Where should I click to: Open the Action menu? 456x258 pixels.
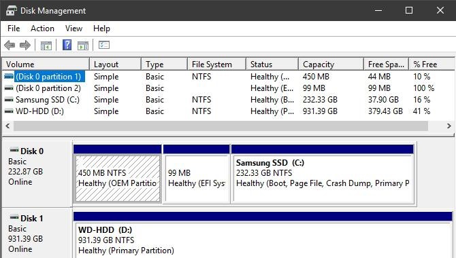coord(42,29)
